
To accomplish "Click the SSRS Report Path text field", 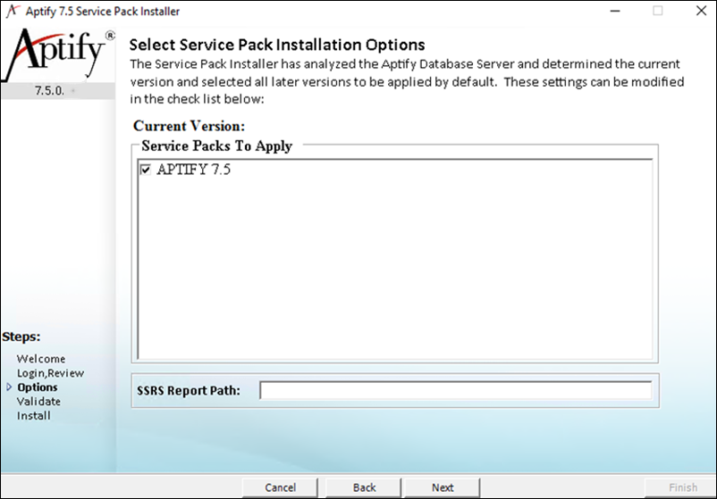I will point(455,390).
